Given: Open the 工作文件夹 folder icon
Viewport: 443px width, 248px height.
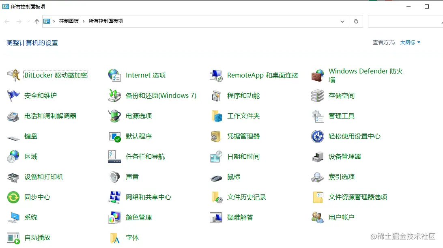Looking at the screenshot, I should 216,116.
